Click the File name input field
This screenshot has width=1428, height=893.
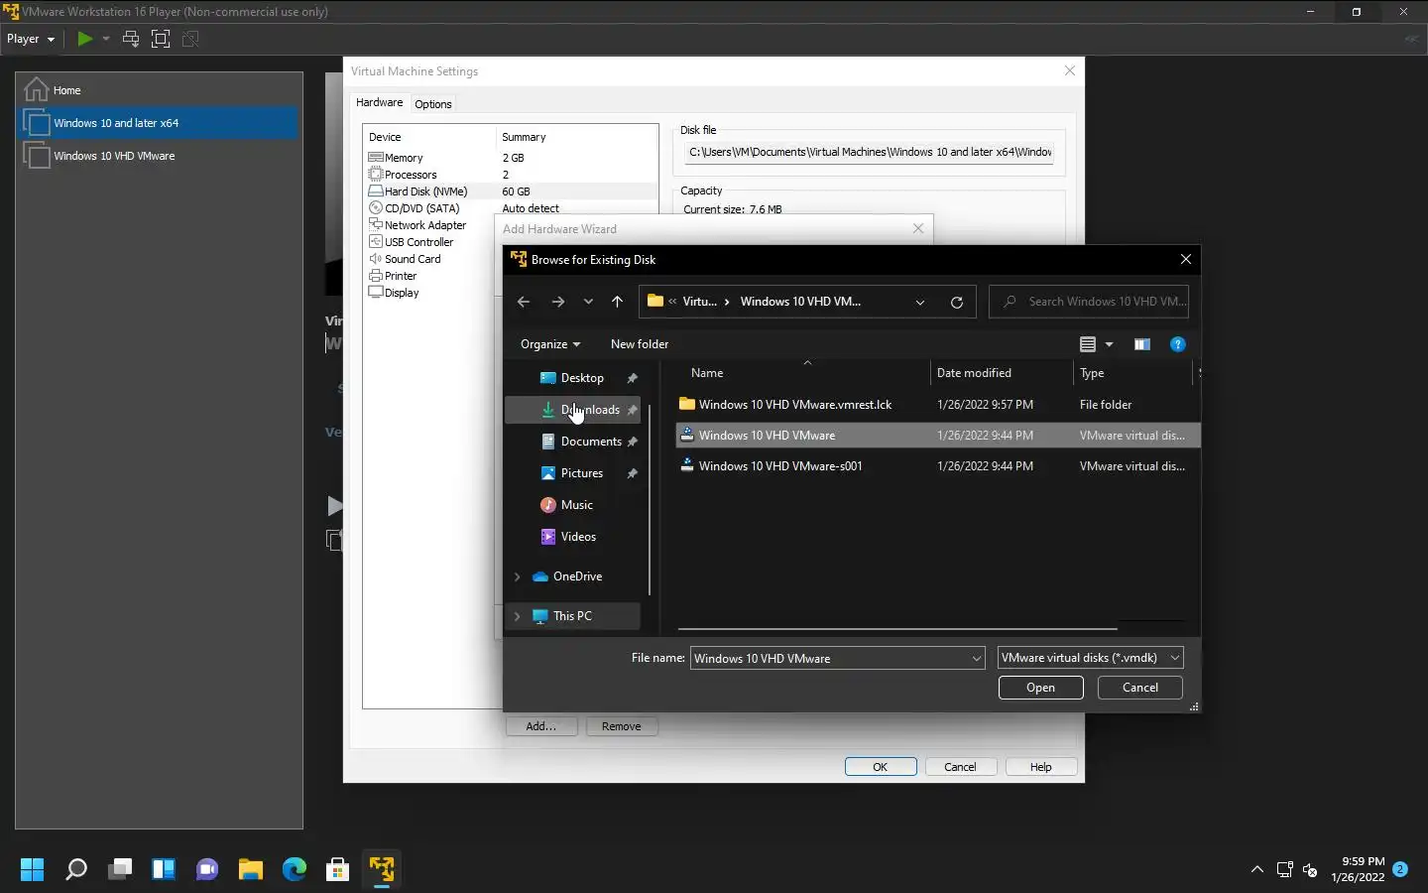click(829, 658)
